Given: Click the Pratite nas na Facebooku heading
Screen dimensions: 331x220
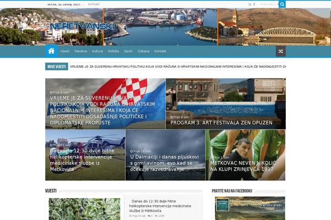Looking at the screenshot, I should [x=232, y=191].
